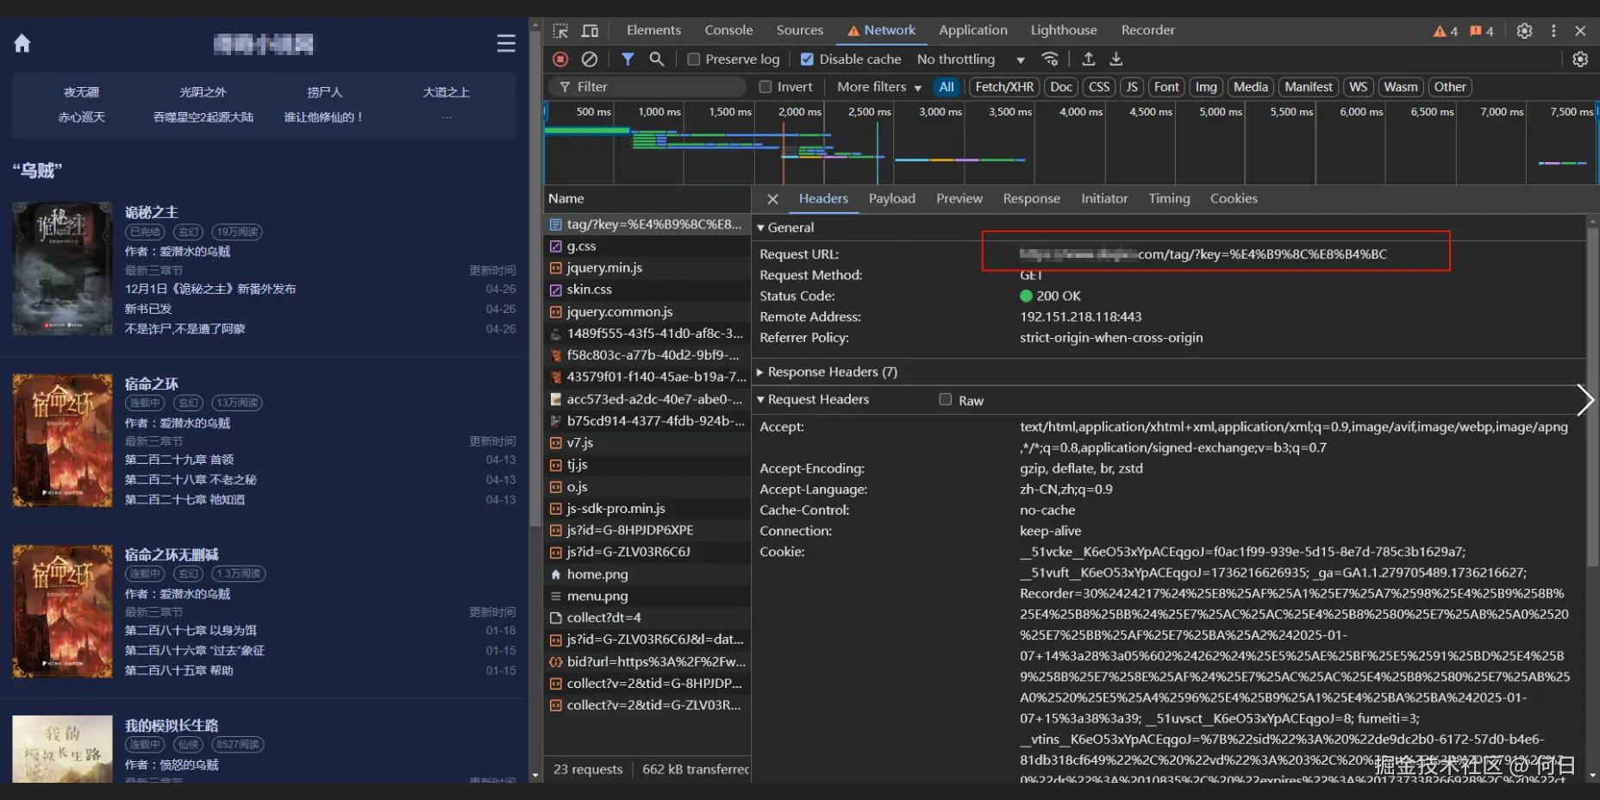Click the inspect element picker icon

tap(560, 31)
